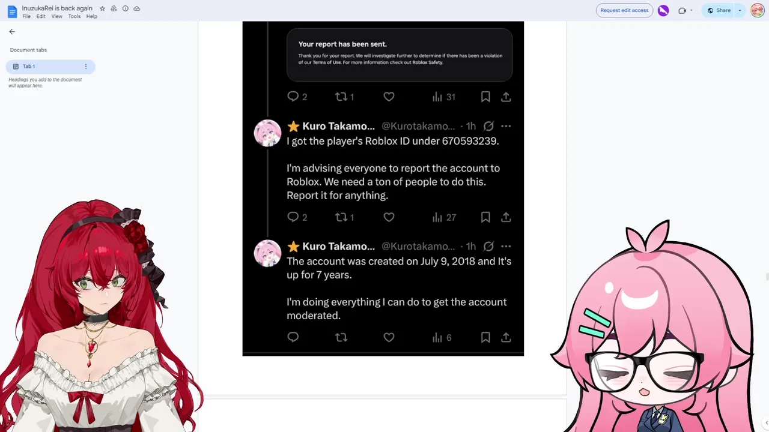
Task: Open the Google account profile avatar
Action: click(x=757, y=10)
